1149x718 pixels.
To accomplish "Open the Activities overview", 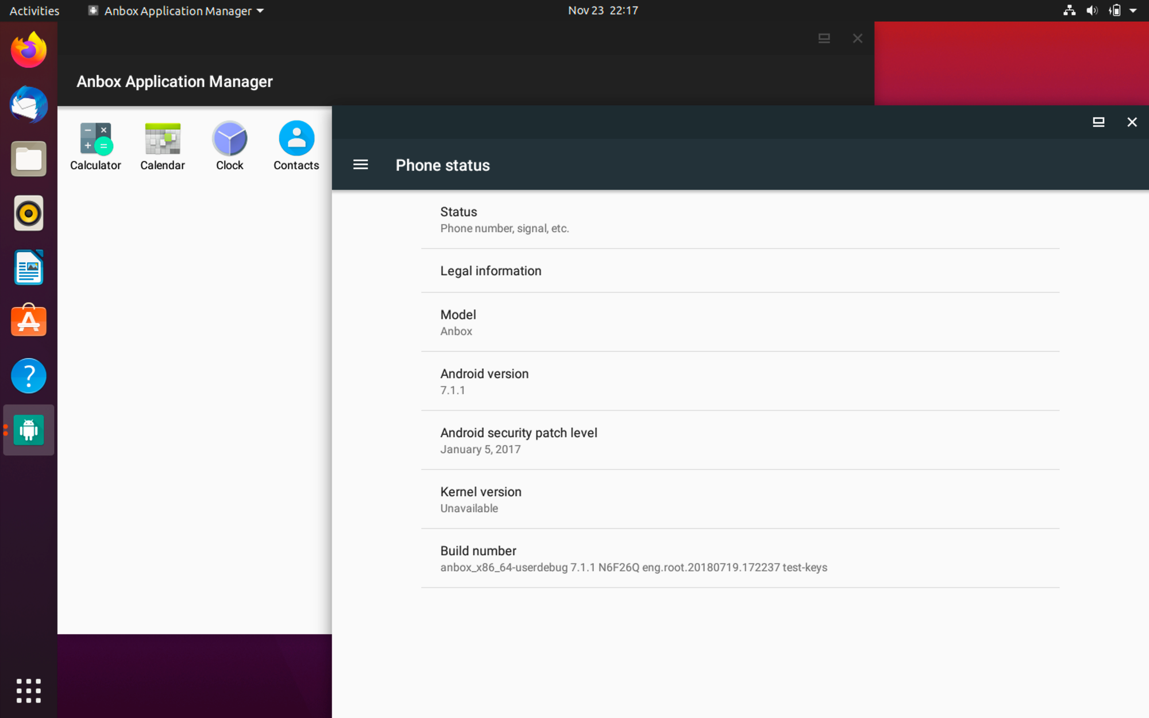I will click(34, 10).
